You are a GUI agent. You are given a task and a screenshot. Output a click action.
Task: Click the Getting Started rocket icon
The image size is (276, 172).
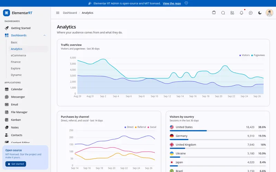[7, 28]
